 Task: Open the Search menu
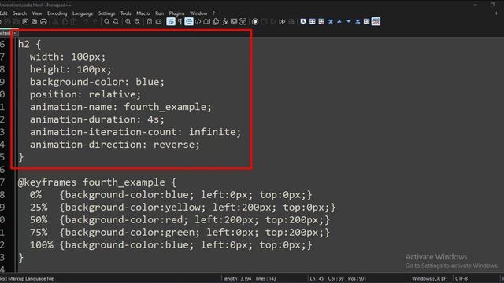click(20, 13)
